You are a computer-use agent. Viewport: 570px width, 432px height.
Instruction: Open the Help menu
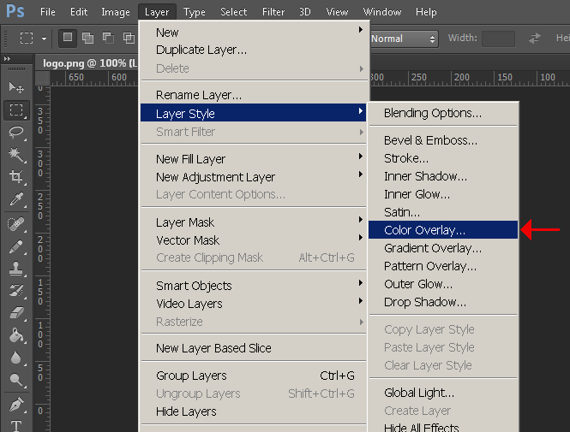pyautogui.click(x=426, y=12)
